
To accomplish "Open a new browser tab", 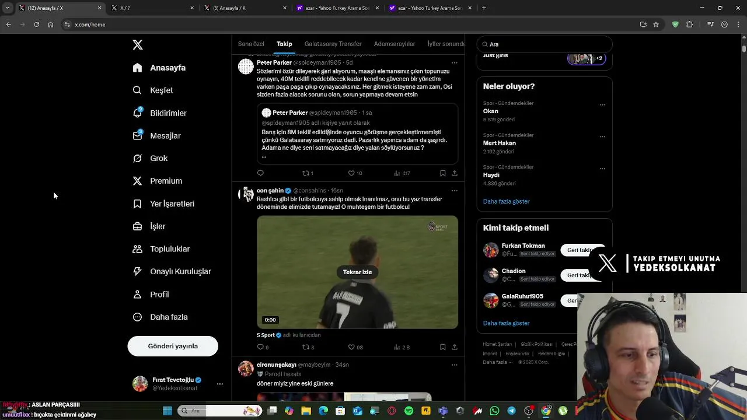I will [x=484, y=8].
